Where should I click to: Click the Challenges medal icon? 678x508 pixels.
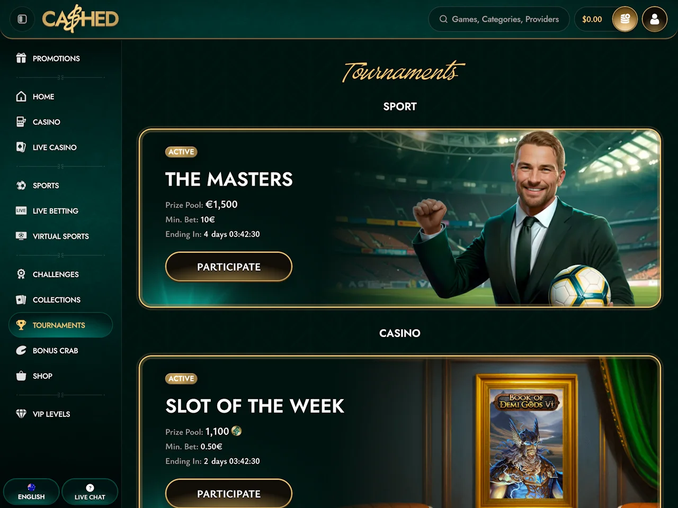(x=21, y=274)
